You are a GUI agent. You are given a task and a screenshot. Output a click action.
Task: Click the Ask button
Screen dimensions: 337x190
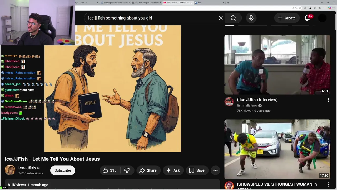[173, 170]
